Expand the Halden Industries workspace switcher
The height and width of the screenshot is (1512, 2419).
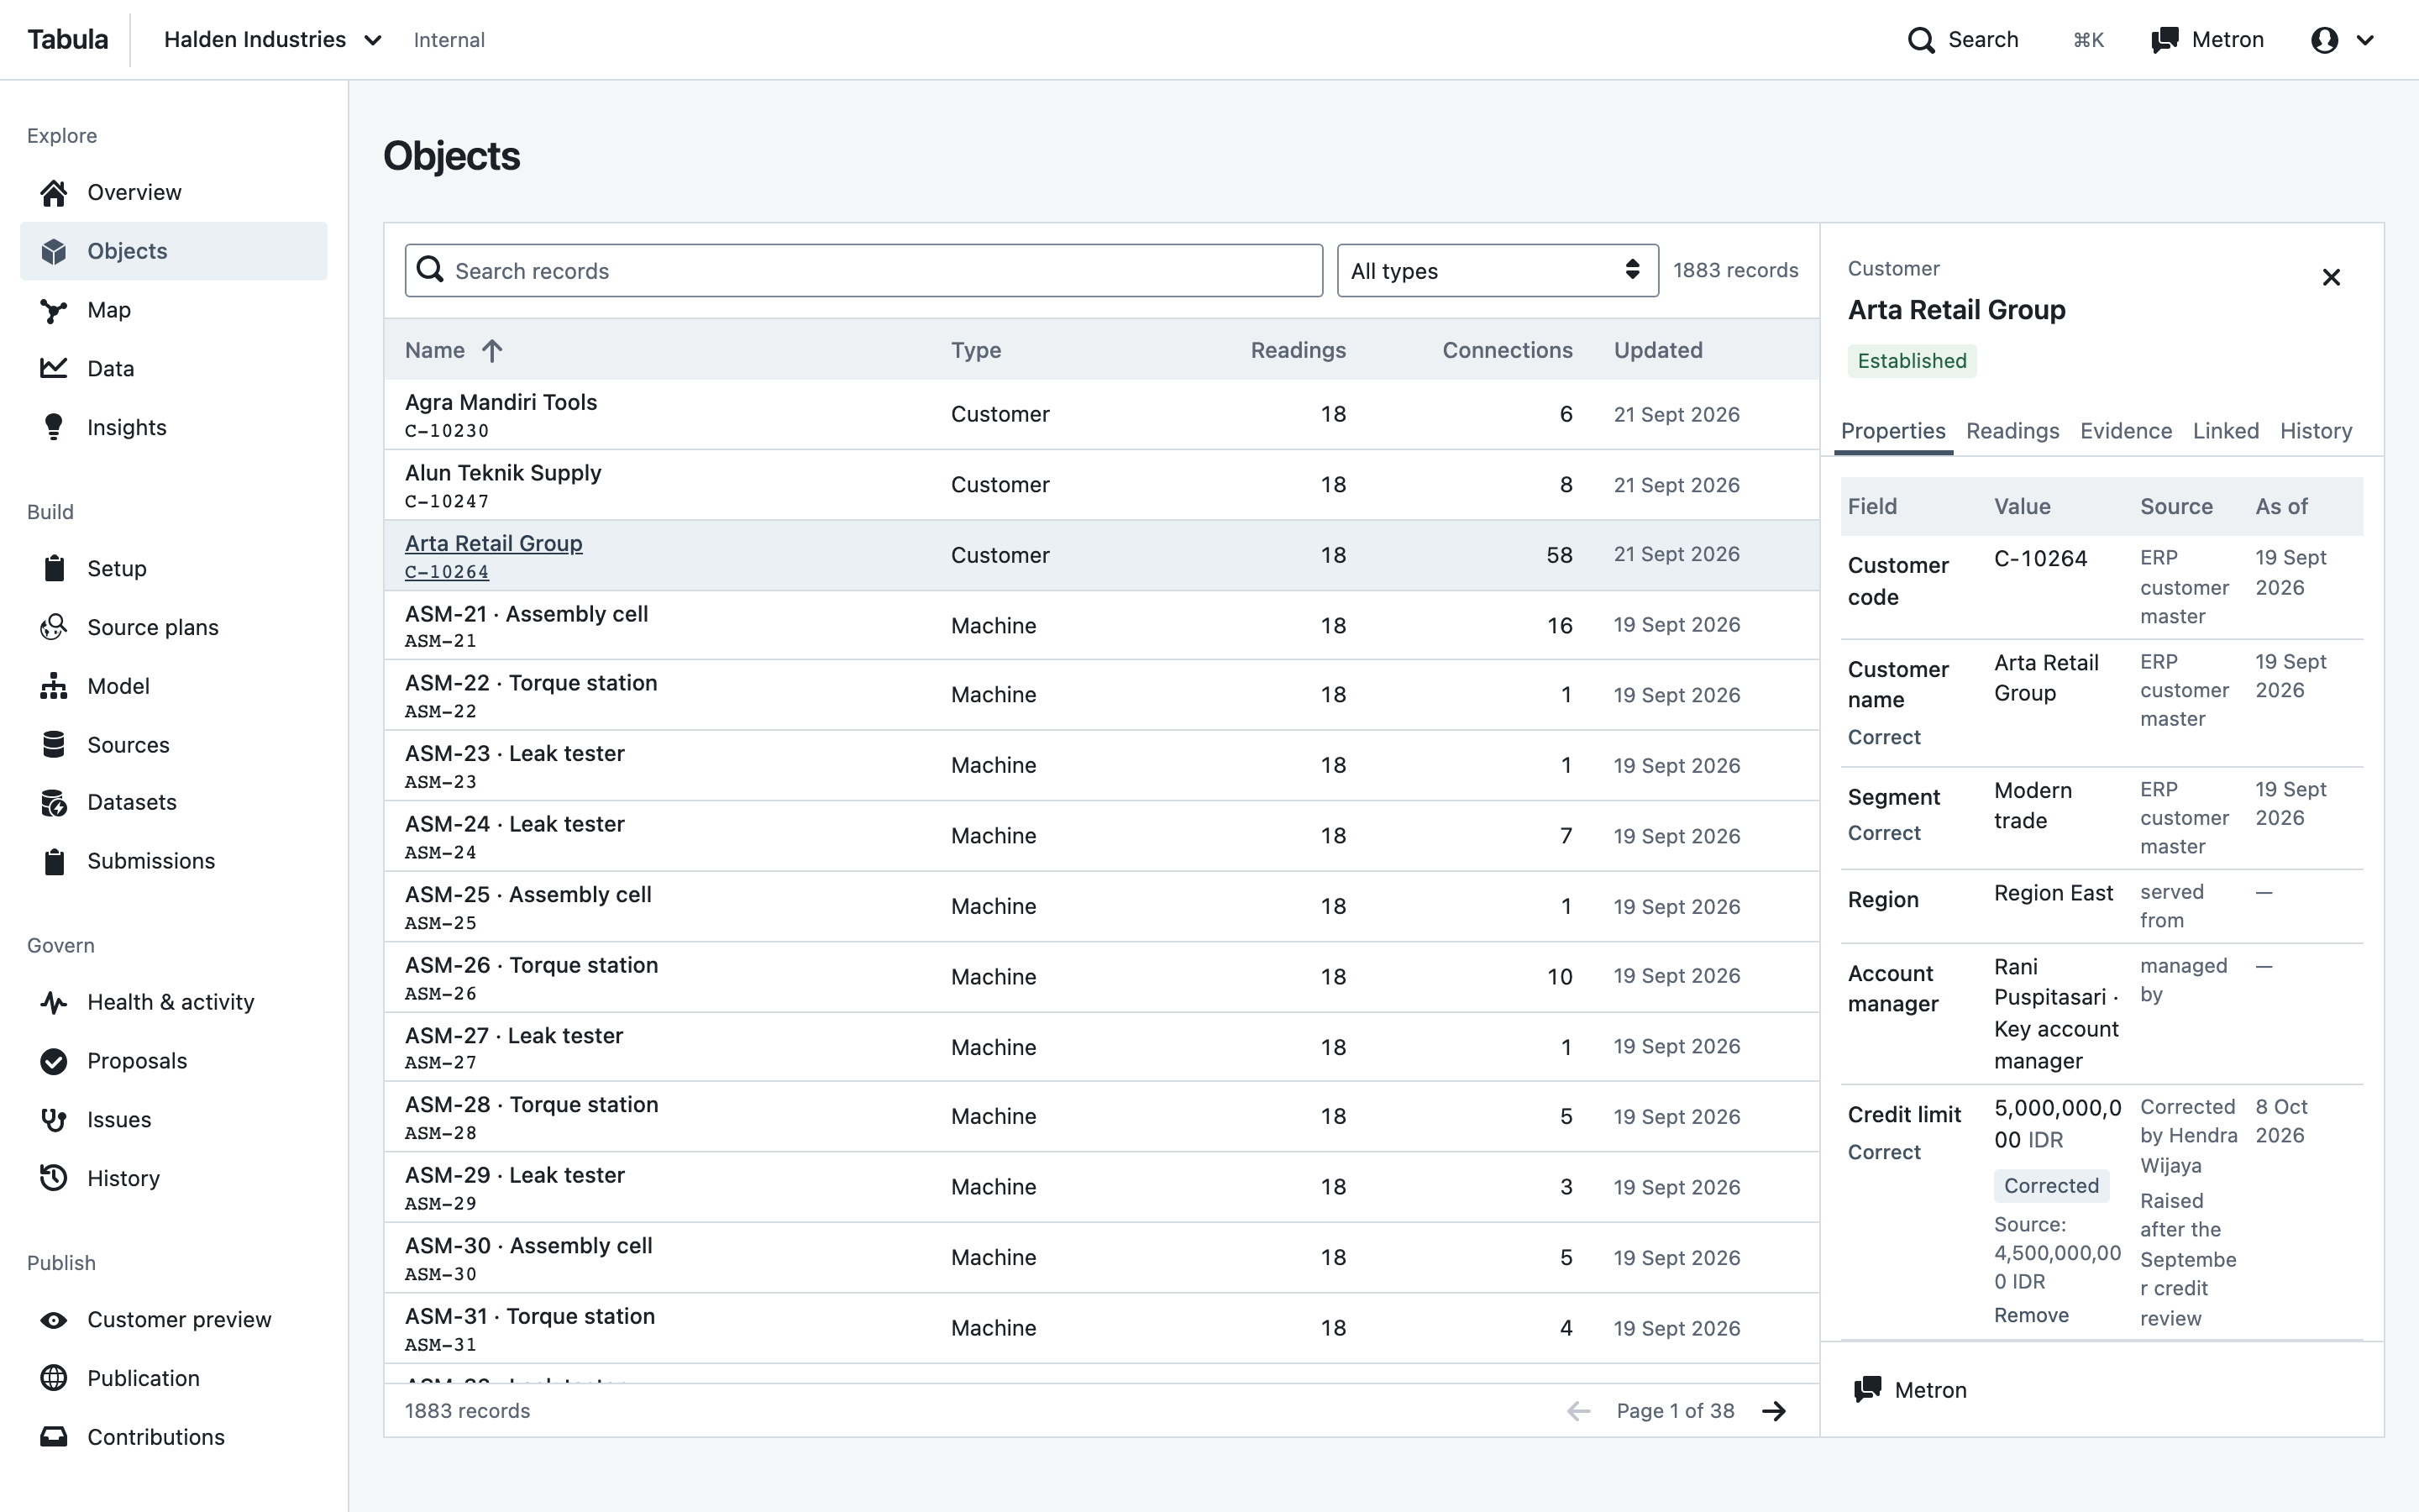pos(273,40)
